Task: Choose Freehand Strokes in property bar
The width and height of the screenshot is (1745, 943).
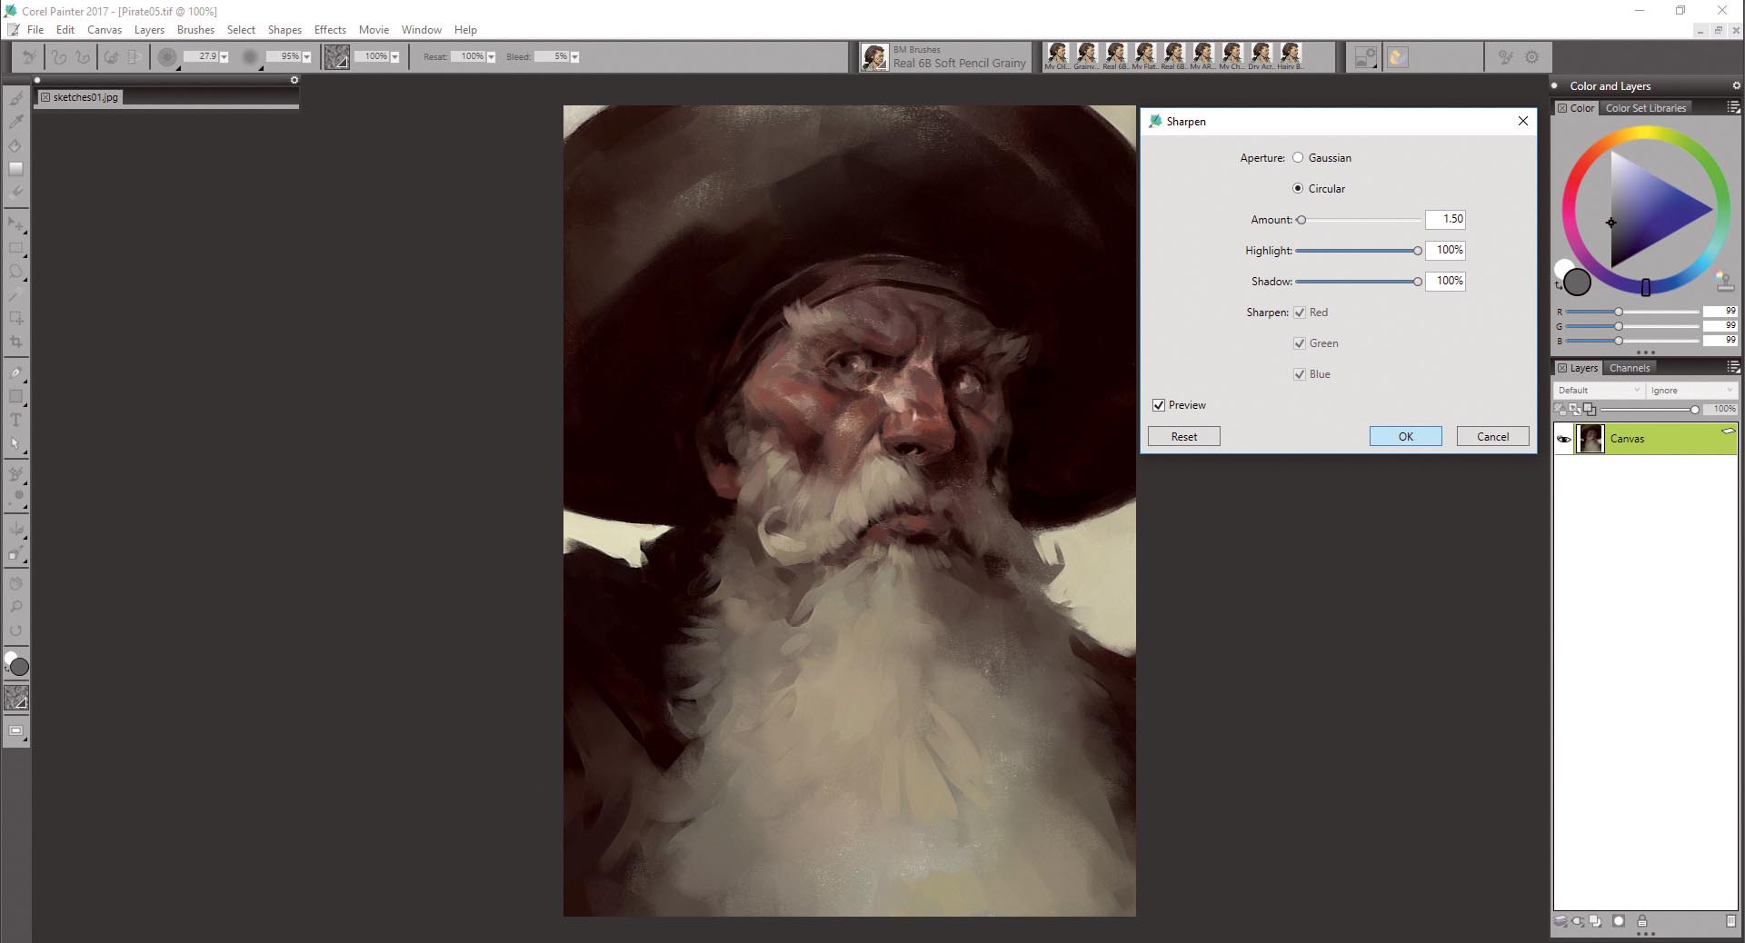Action: pyautogui.click(x=59, y=56)
